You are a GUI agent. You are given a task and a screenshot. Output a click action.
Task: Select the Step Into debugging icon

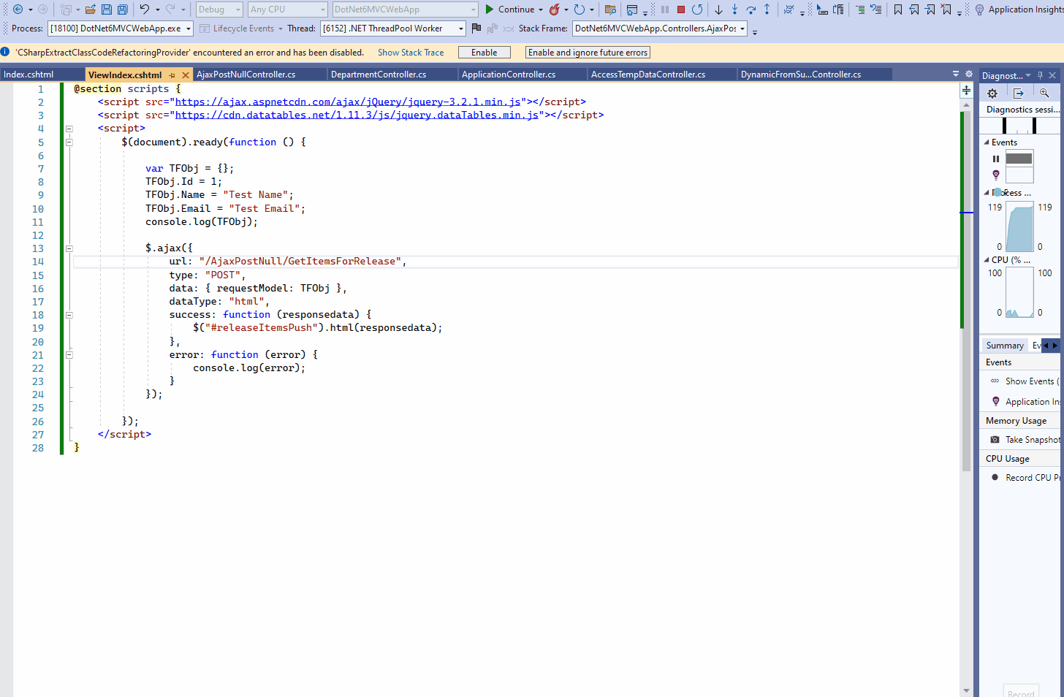[736, 9]
